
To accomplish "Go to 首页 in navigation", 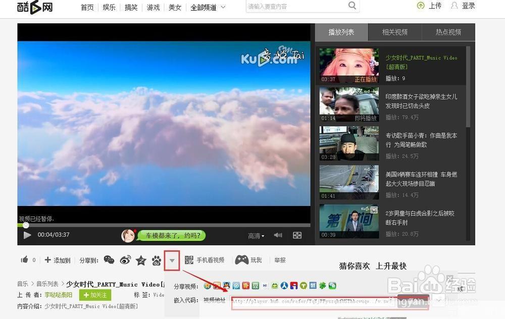I will [x=87, y=7].
